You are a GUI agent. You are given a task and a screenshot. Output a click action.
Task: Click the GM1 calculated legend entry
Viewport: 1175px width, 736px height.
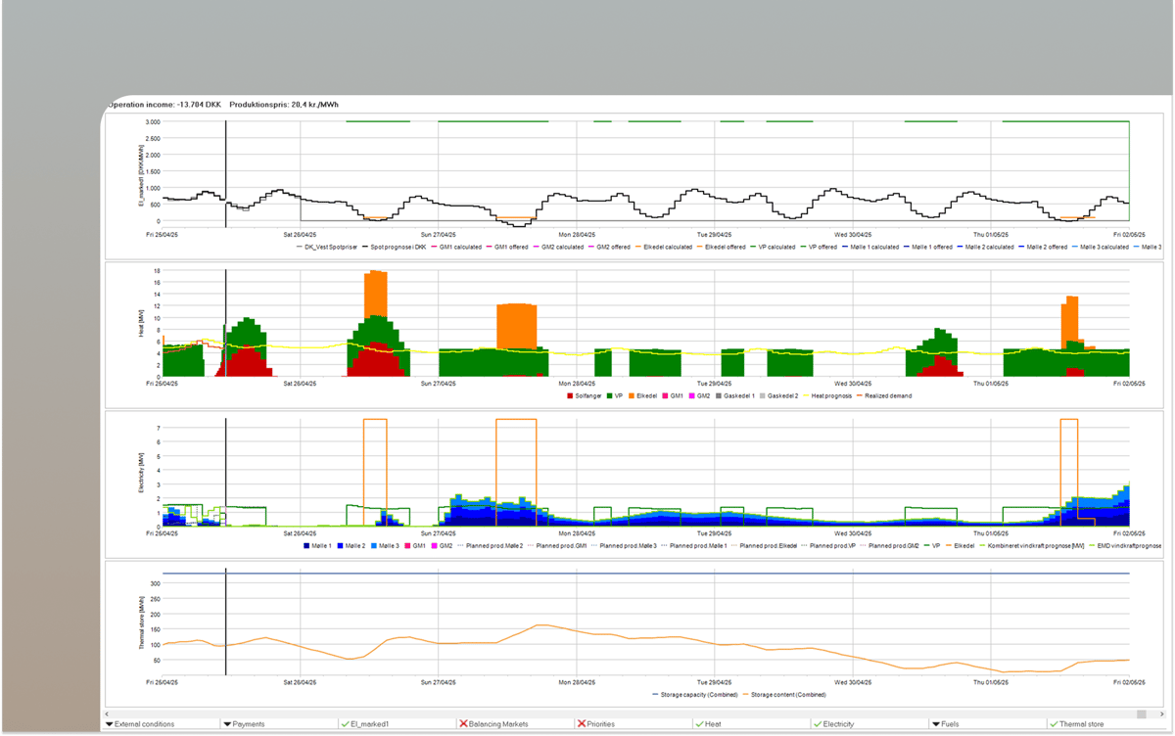point(456,247)
